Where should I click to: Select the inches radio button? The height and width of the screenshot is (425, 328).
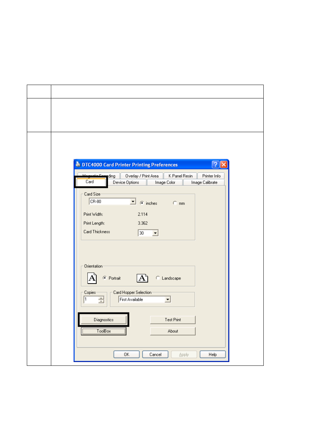142,203
